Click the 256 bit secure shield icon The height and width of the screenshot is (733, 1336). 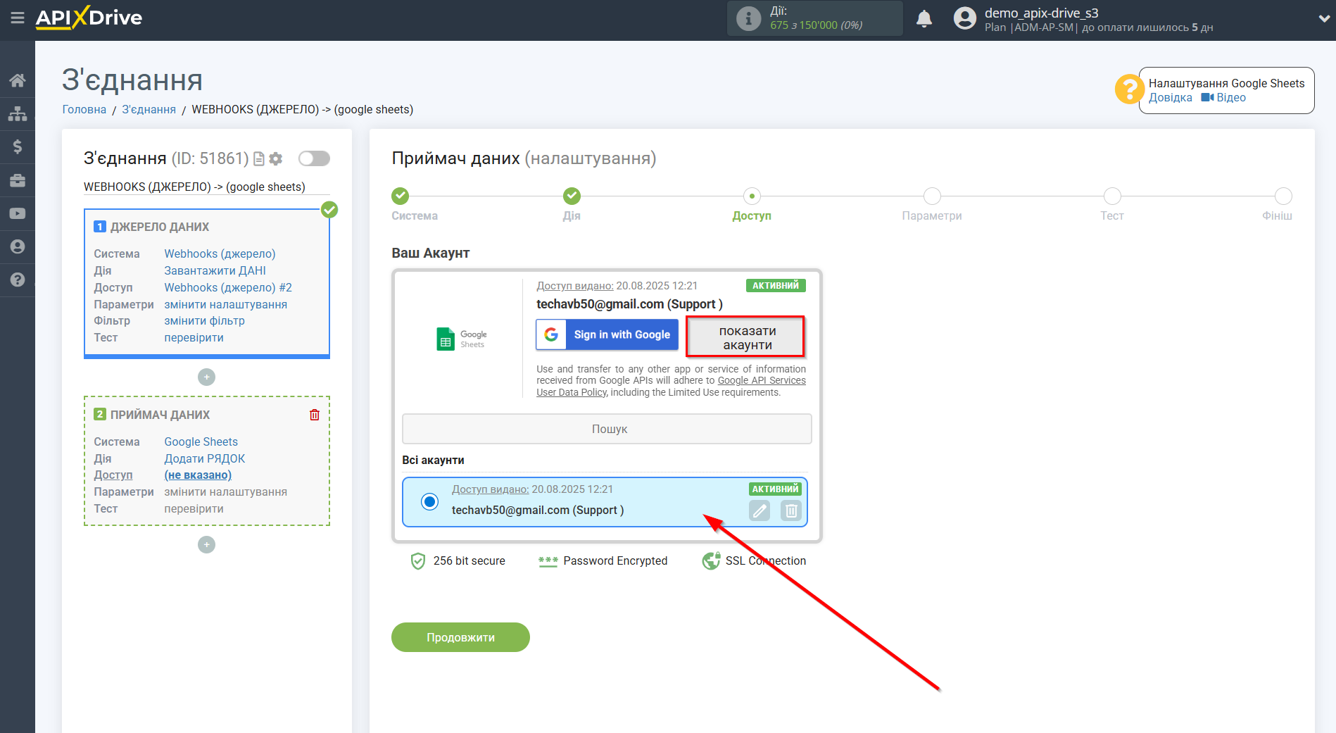[418, 561]
